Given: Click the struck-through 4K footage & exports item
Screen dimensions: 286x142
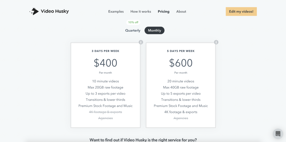Looking at the screenshot, I should click(106, 112).
